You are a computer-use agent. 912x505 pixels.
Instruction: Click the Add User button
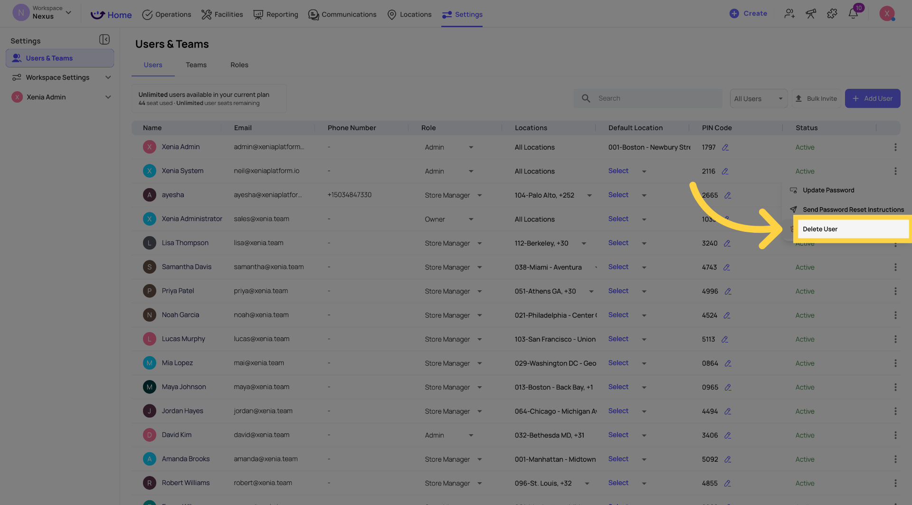tap(873, 98)
